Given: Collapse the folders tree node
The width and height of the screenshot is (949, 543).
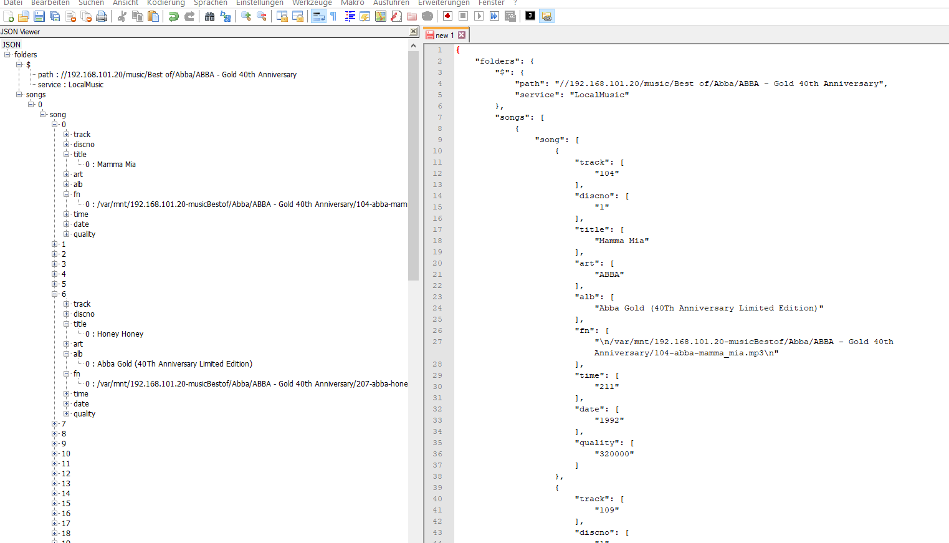Looking at the screenshot, I should click(x=7, y=55).
